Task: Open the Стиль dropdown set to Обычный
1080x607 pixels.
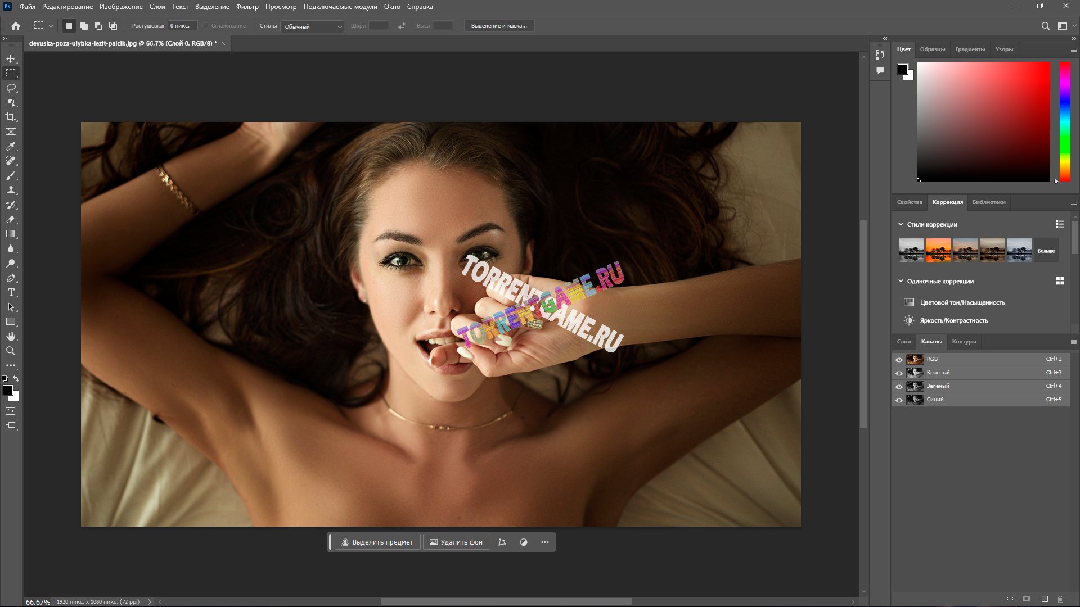Action: point(313,26)
